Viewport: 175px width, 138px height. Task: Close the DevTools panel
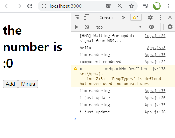(x=170, y=17)
